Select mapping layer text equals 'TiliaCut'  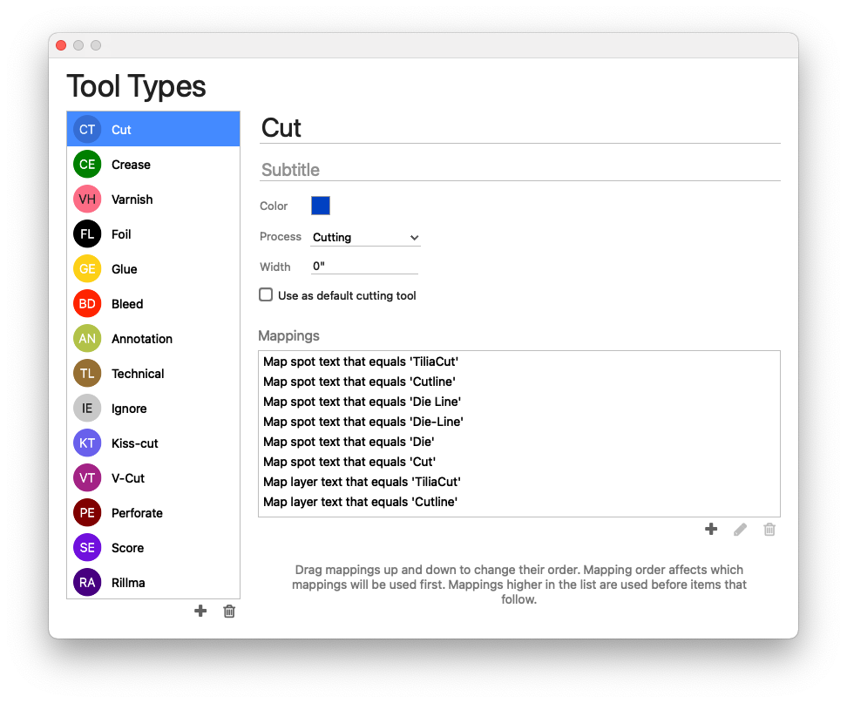519,481
